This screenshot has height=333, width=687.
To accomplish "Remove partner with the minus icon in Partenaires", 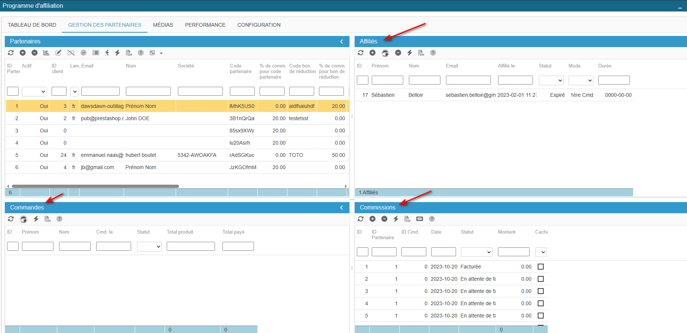I will pos(35,53).
